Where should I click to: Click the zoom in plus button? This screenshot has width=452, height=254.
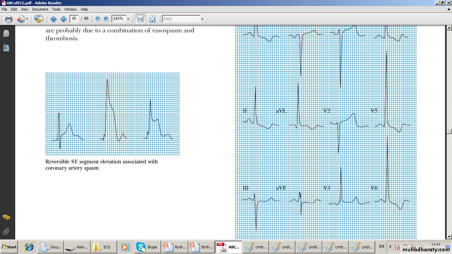106,19
